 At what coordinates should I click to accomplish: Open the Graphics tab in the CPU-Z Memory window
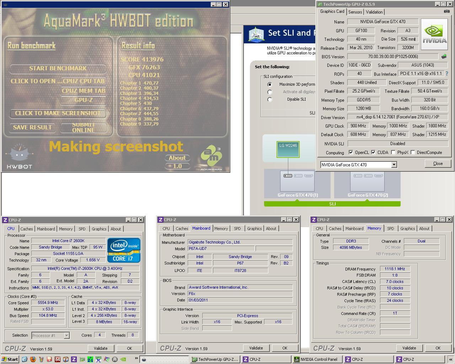pyautogui.click(x=408, y=229)
